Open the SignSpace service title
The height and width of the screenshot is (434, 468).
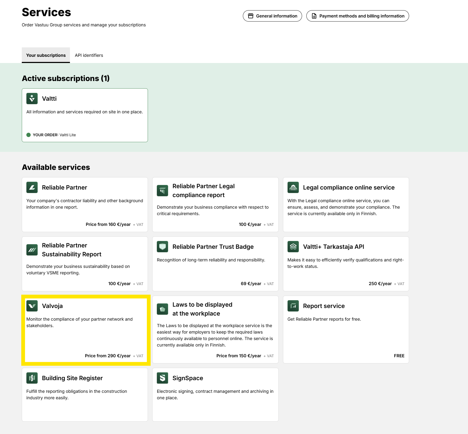188,378
